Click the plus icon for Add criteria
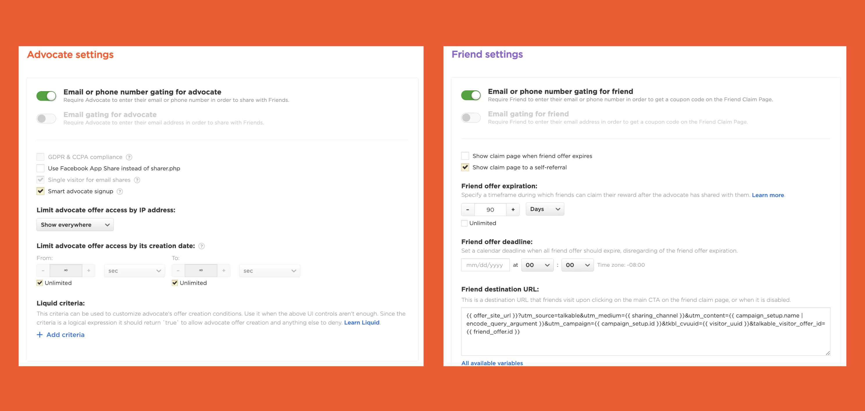Image resolution: width=865 pixels, height=411 pixels. (x=40, y=335)
